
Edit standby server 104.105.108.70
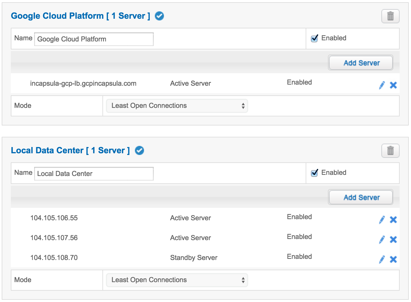(382, 259)
